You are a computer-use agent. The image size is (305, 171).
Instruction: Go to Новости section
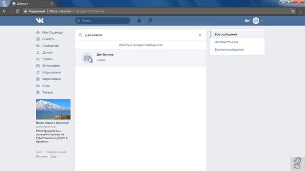click(x=49, y=39)
